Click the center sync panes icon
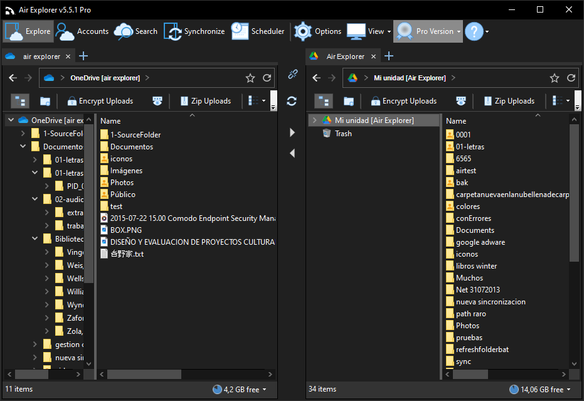Image resolution: width=584 pixels, height=401 pixels. pyautogui.click(x=292, y=101)
